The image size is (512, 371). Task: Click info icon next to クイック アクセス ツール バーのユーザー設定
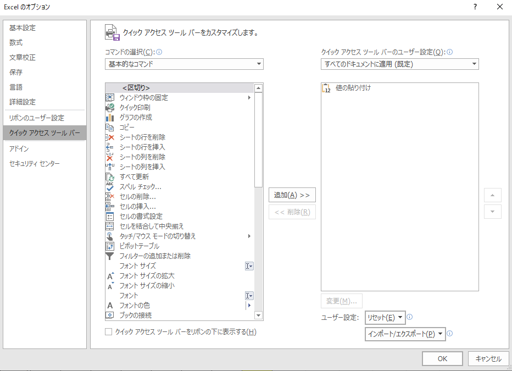[449, 52]
